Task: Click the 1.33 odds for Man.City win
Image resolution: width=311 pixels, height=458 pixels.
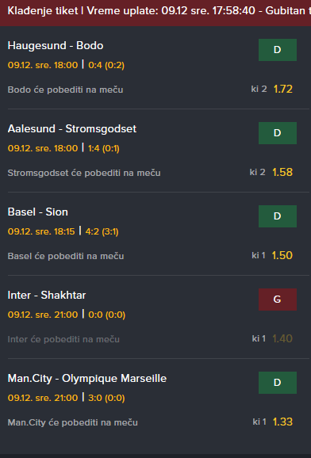Action: (x=282, y=422)
